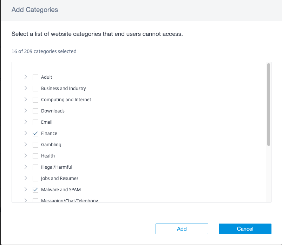Screen dimensions: 282x245
Task: Uncheck the Malware and SPAM checkbox
Action: click(x=35, y=190)
